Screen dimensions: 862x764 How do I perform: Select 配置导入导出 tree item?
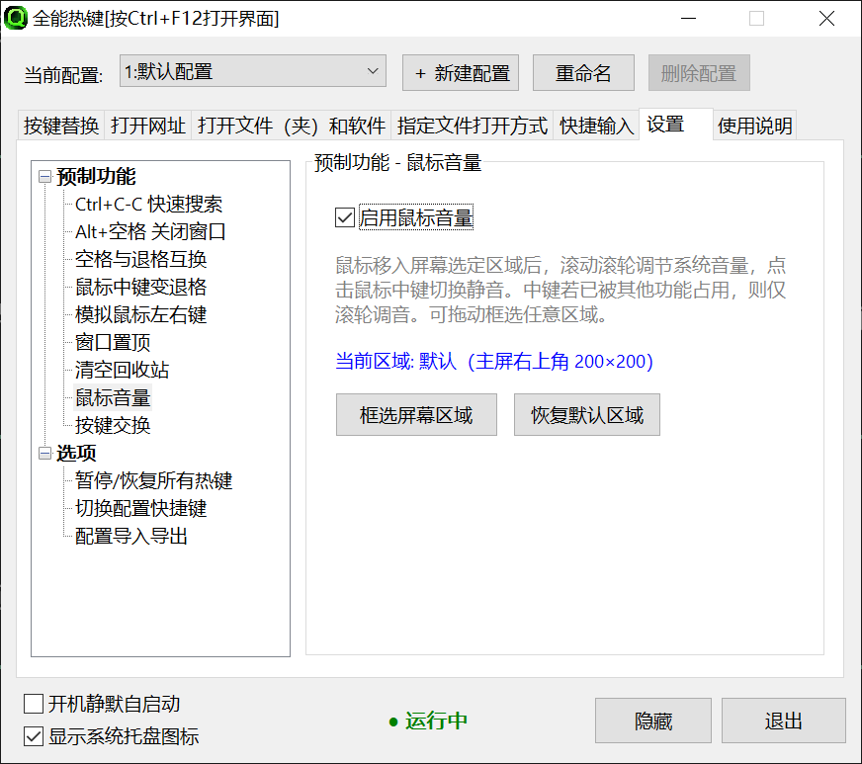[131, 536]
